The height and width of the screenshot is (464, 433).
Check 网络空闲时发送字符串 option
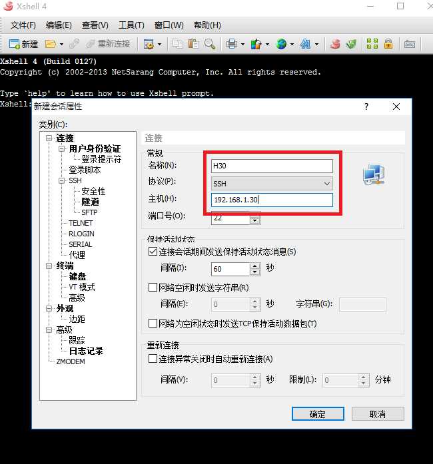(153, 288)
